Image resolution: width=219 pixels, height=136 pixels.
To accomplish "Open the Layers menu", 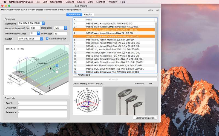I will click(x=81, y=2).
